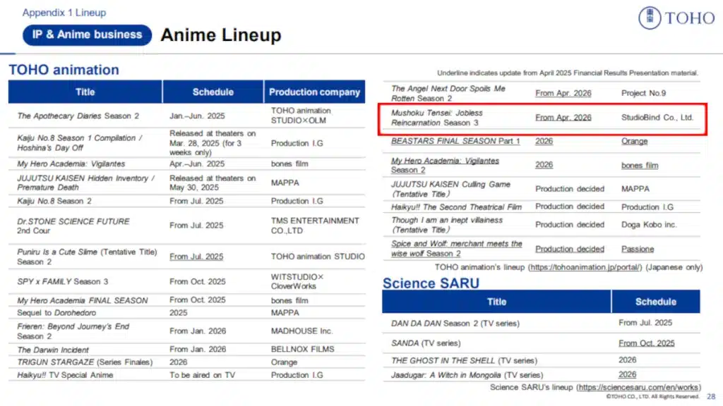Select 'TMS ENTERTAINMENT CO.,LTD' cell
723x406 pixels.
[x=315, y=226]
